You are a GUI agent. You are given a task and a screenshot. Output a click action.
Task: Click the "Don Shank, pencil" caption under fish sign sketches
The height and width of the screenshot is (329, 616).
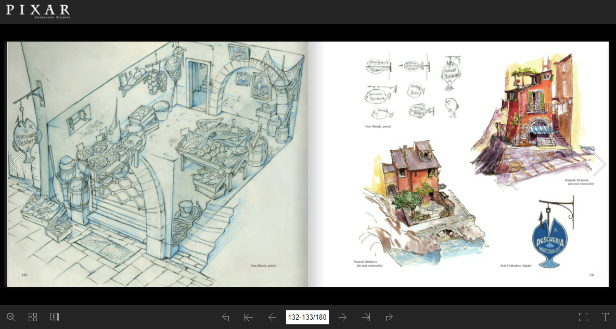coord(378,126)
